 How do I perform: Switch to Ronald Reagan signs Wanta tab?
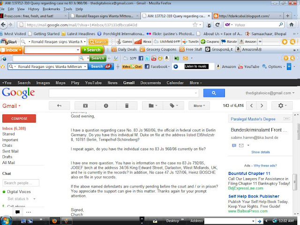[105, 16]
